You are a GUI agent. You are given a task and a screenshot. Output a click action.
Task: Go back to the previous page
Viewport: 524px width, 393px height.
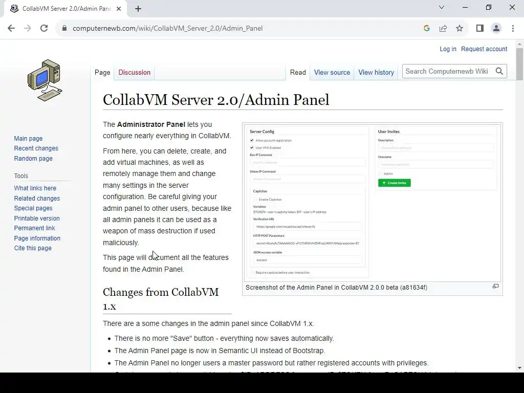(11, 29)
